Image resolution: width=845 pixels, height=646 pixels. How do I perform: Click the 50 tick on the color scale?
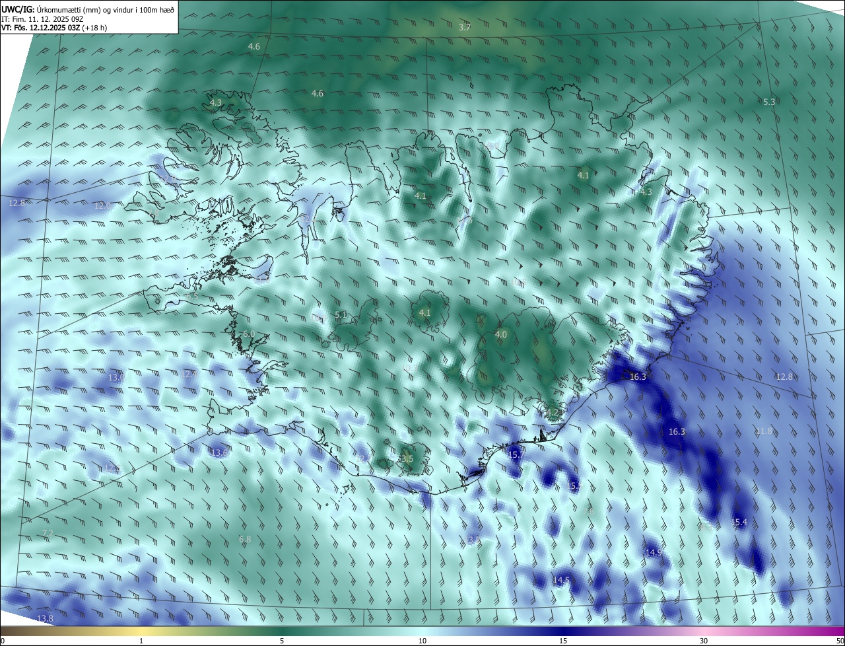click(x=840, y=641)
